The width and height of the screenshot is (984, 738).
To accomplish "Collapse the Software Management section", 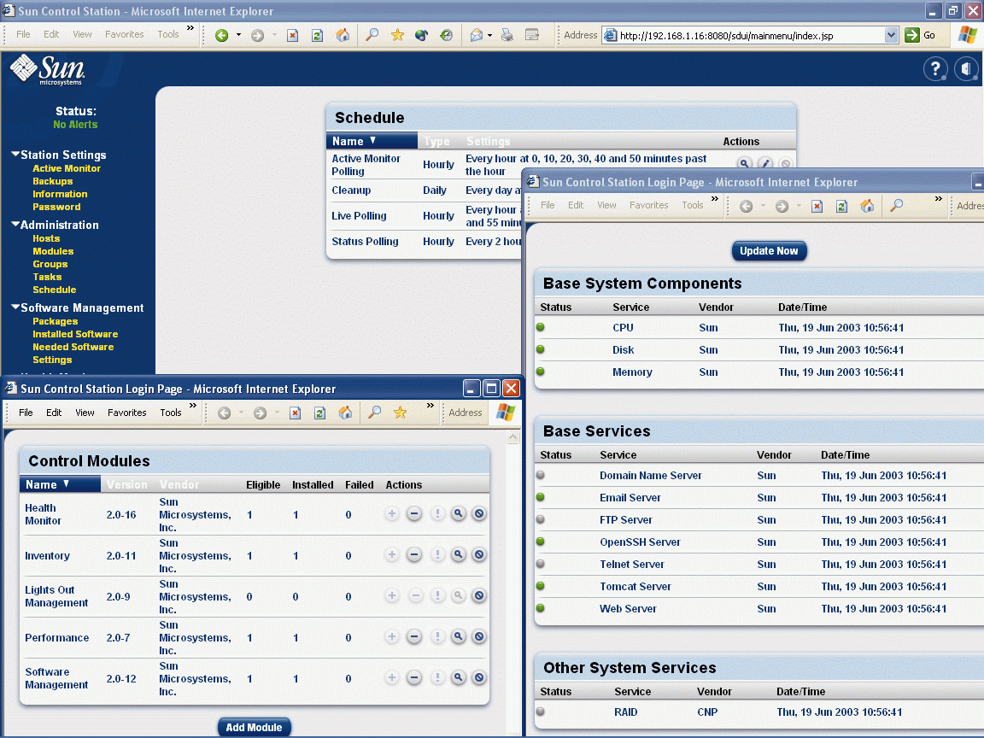I will 15,307.
